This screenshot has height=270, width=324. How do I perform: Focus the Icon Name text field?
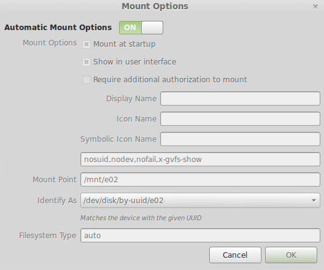point(240,119)
